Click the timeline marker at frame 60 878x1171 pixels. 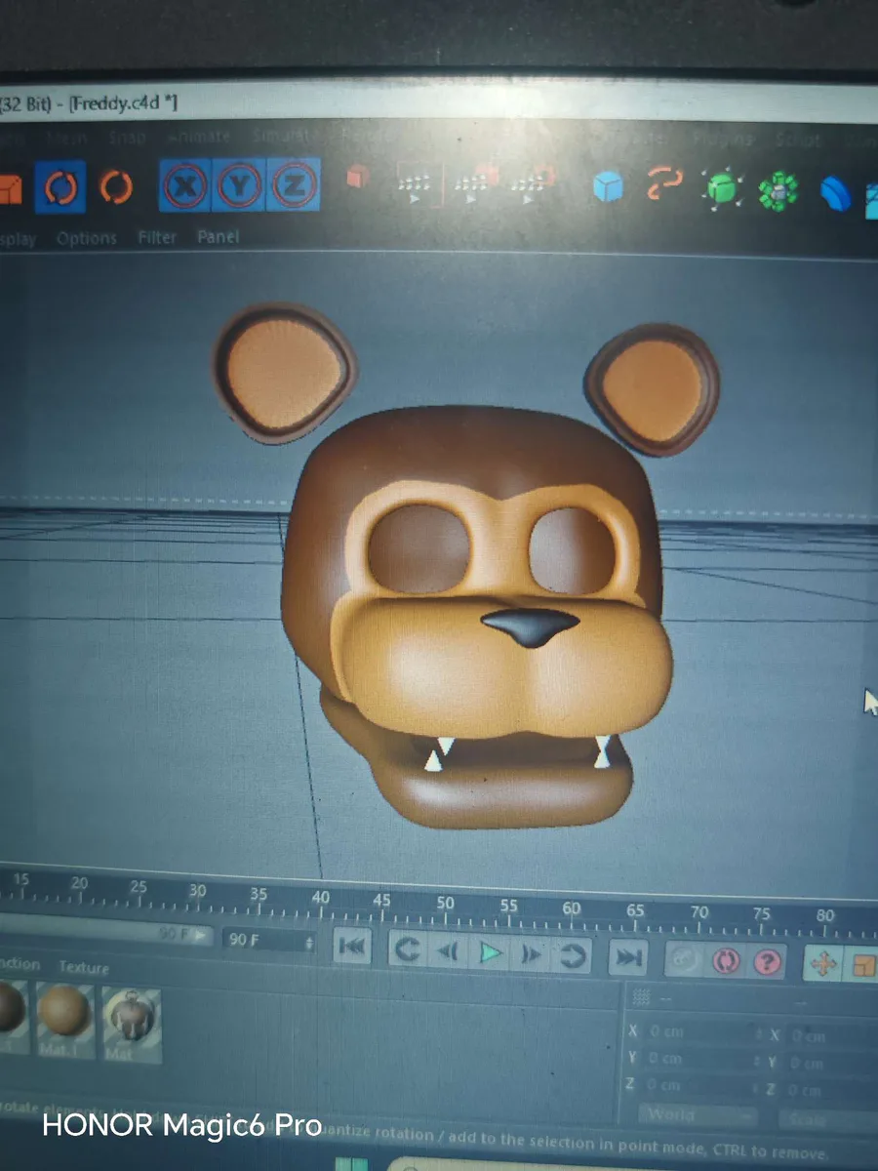(x=572, y=909)
